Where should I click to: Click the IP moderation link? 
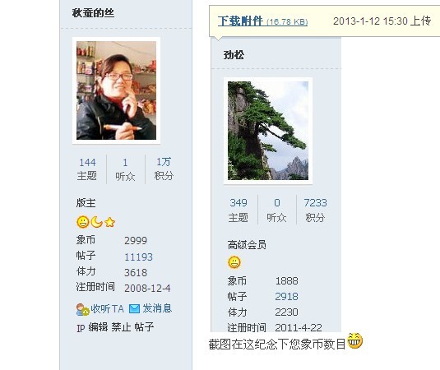coord(81,328)
